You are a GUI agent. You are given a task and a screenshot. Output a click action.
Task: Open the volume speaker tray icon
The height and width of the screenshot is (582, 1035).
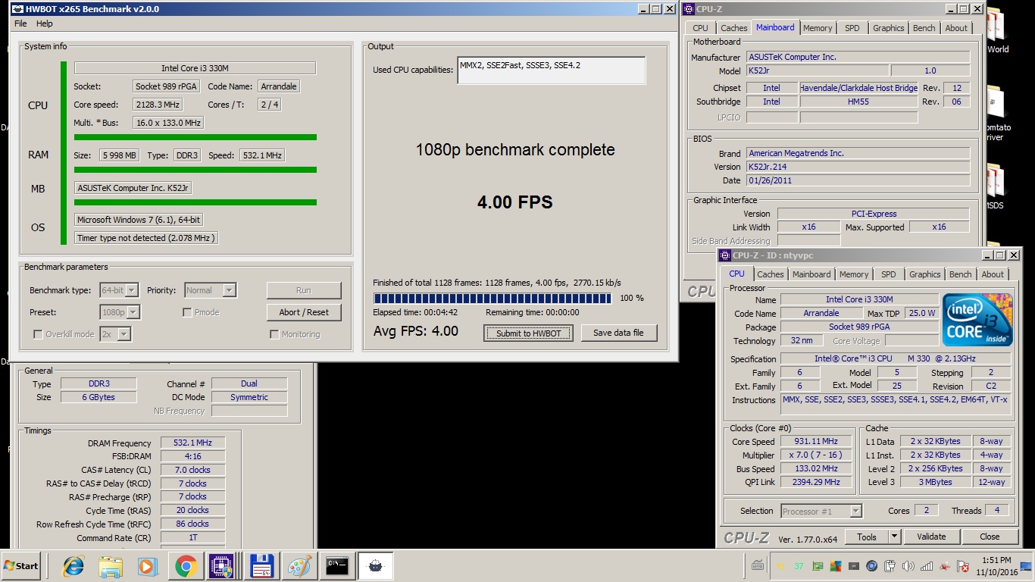click(908, 566)
